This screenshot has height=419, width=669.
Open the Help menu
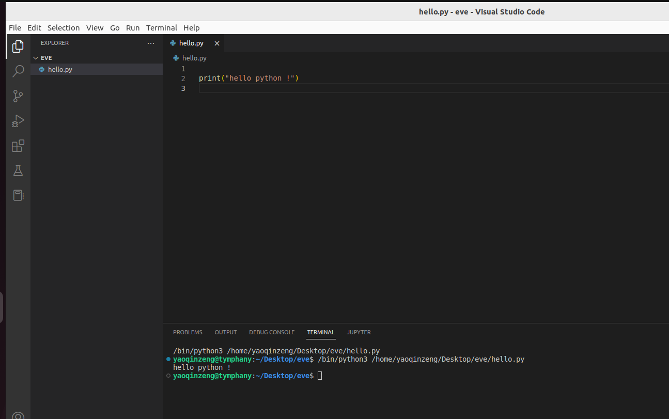pyautogui.click(x=192, y=28)
